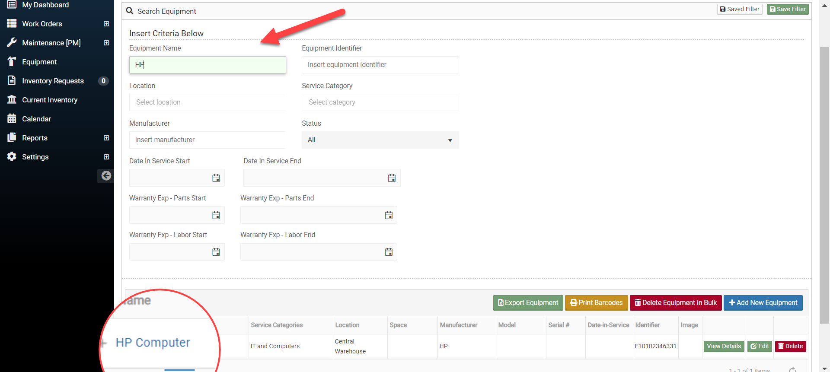Viewport: 830px width, 372px height.
Task: Focus the Equipment Name field containing HP
Action: (x=207, y=65)
